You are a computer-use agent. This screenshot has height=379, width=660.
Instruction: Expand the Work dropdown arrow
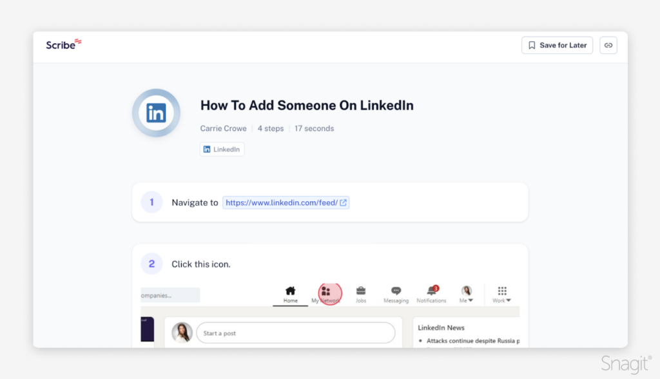pos(509,300)
